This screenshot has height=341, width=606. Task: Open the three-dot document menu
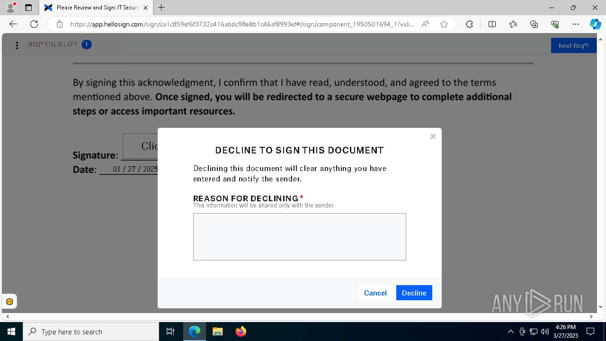pyautogui.click(x=17, y=45)
